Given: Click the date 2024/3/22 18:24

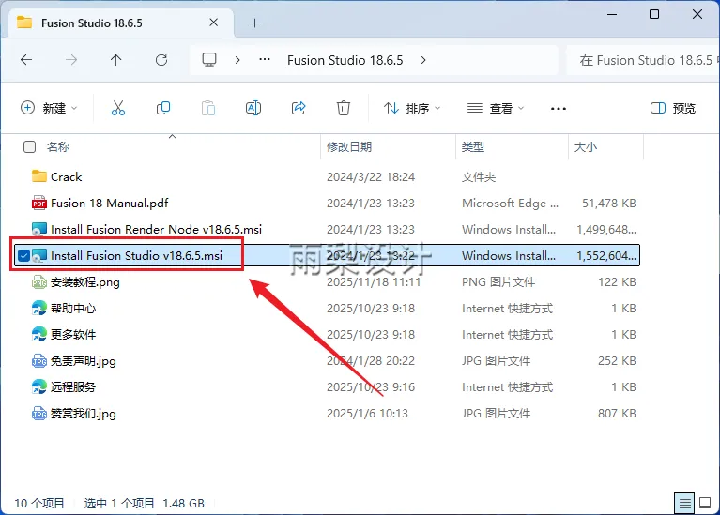Looking at the screenshot, I should (371, 176).
